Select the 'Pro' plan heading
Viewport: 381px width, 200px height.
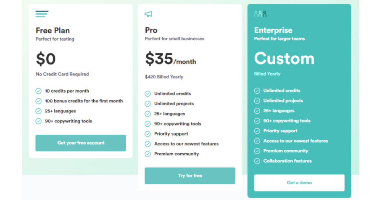[151, 30]
